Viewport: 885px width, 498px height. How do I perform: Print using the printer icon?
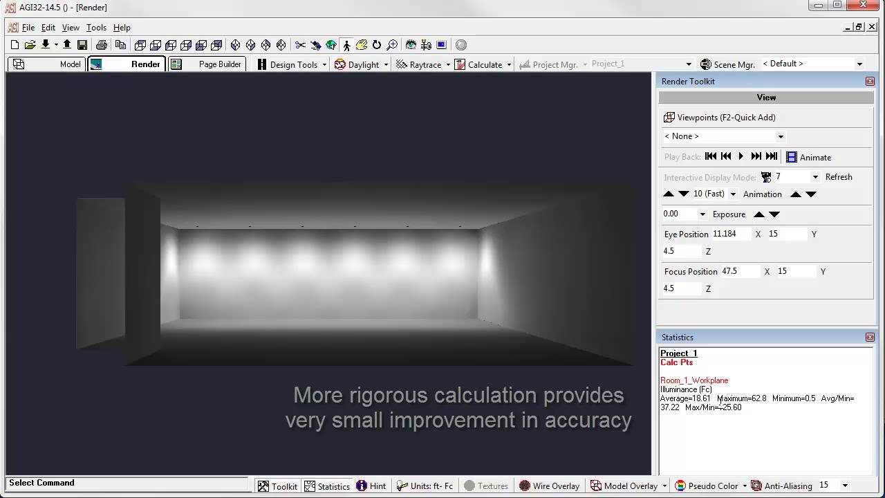pyautogui.click(x=102, y=45)
